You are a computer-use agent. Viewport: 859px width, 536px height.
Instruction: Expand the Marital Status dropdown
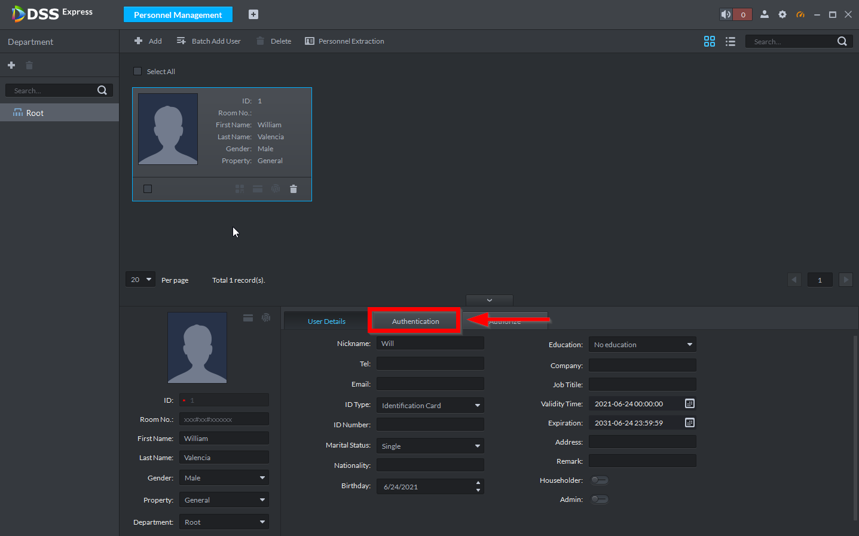click(430, 446)
